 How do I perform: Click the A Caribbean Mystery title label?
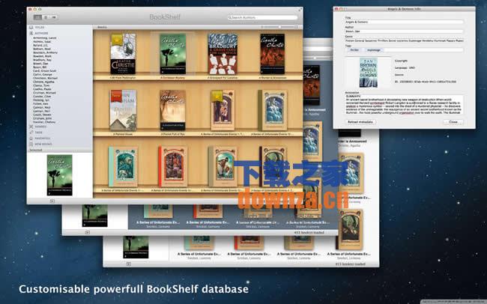[172, 78]
